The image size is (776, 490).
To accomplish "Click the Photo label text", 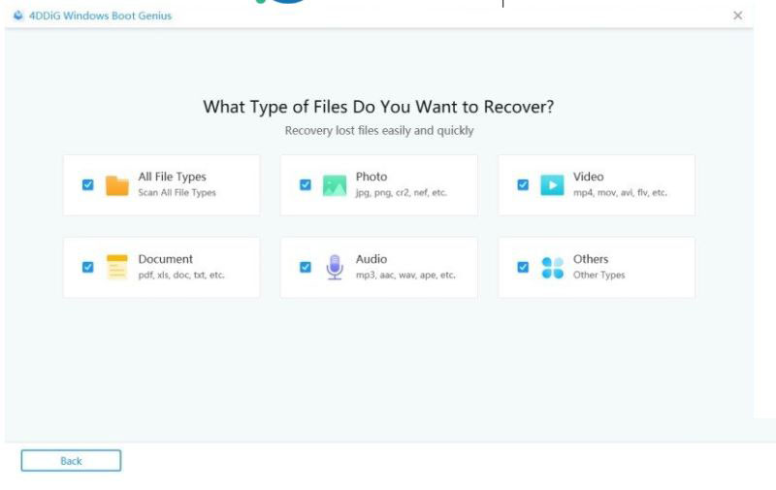I will [x=372, y=177].
